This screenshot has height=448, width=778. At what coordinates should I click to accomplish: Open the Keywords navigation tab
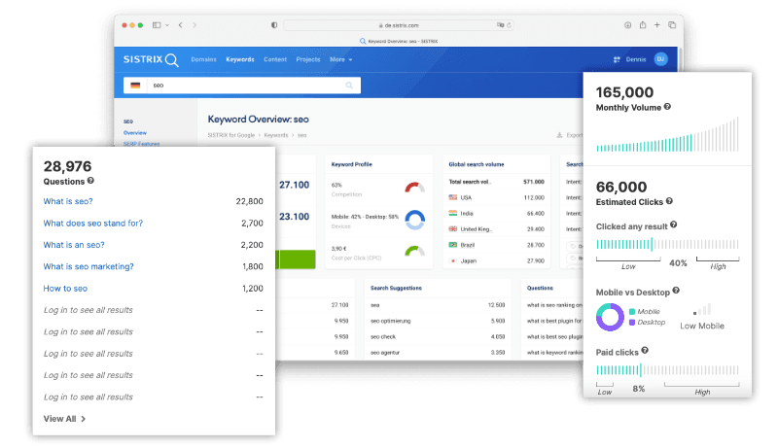click(x=240, y=59)
